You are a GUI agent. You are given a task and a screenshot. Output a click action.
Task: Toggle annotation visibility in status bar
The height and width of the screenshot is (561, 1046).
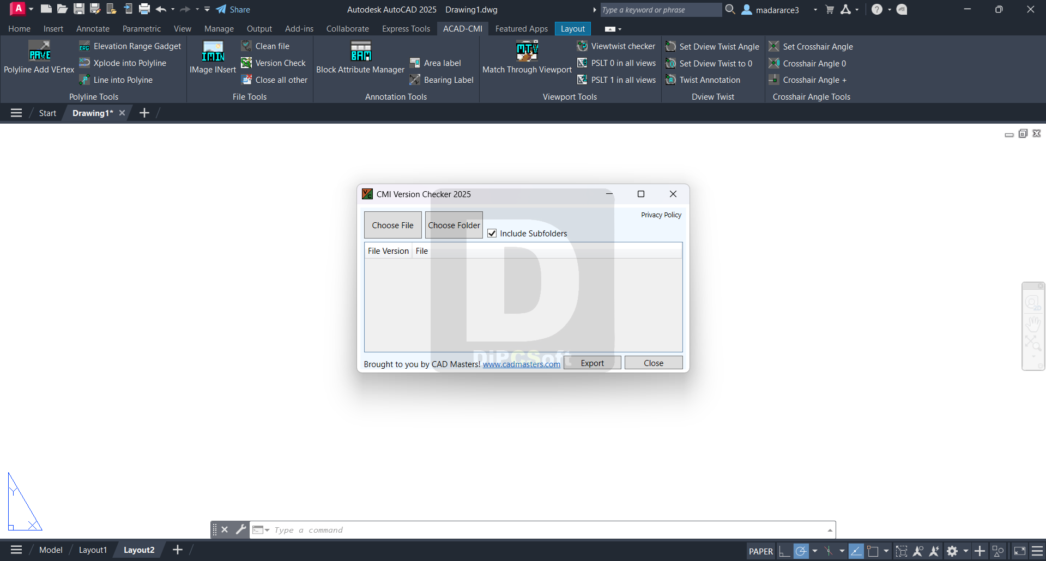(x=918, y=551)
